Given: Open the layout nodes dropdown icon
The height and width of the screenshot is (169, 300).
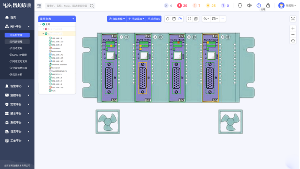Looking at the screenshot, I should tap(206, 19).
